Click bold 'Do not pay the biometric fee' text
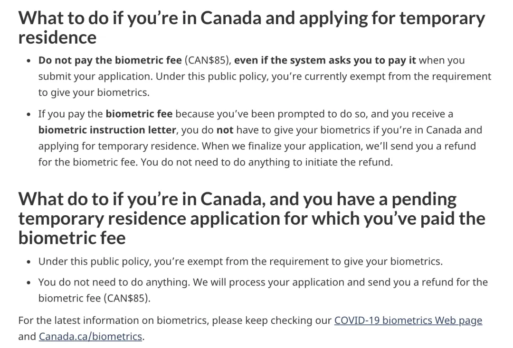 tap(110, 60)
